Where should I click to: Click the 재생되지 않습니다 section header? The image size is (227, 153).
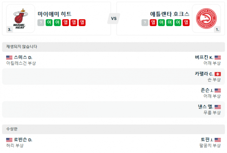pyautogui.click(x=22, y=47)
